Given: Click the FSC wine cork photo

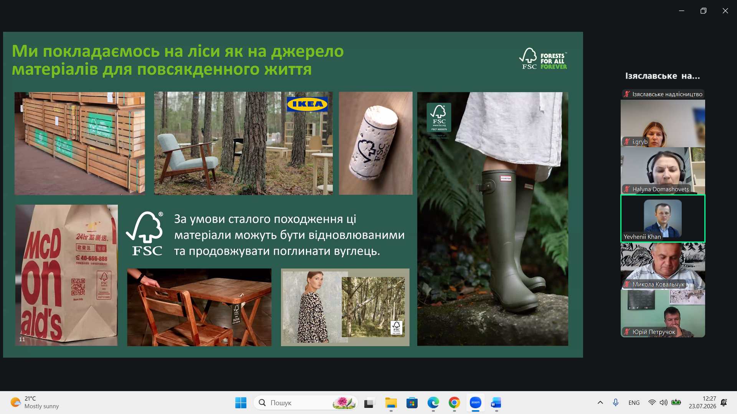Looking at the screenshot, I should click(375, 143).
